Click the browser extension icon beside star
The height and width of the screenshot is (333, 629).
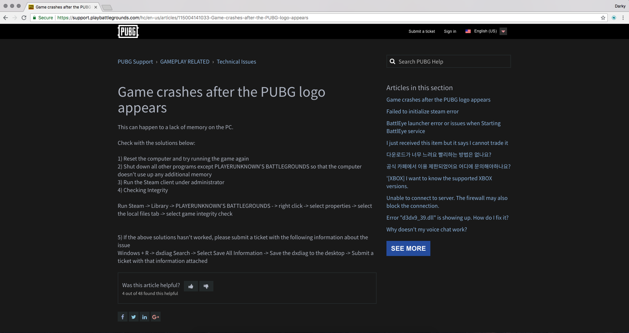pos(614,18)
